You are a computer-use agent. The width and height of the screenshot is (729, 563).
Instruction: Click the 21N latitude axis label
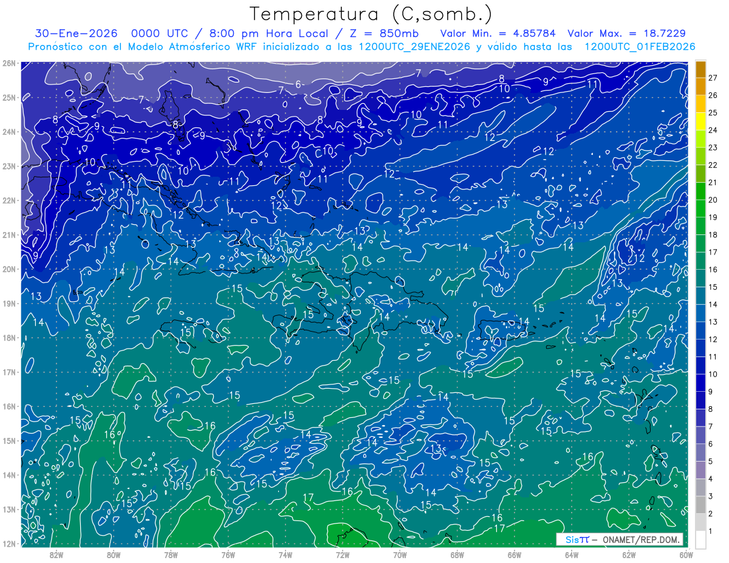pos(9,235)
